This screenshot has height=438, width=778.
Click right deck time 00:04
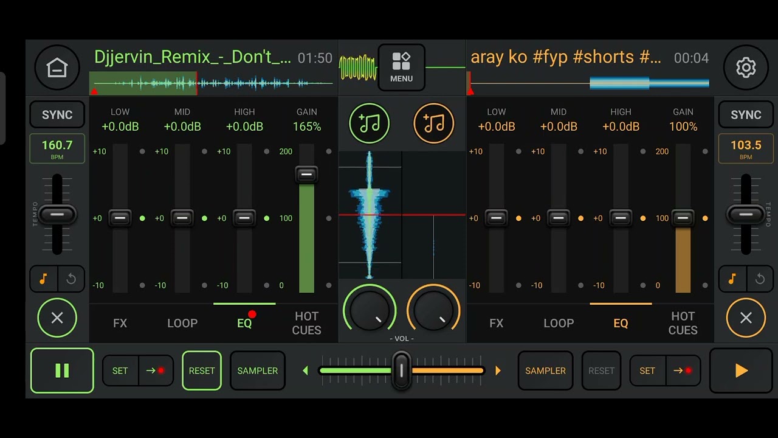tap(691, 58)
